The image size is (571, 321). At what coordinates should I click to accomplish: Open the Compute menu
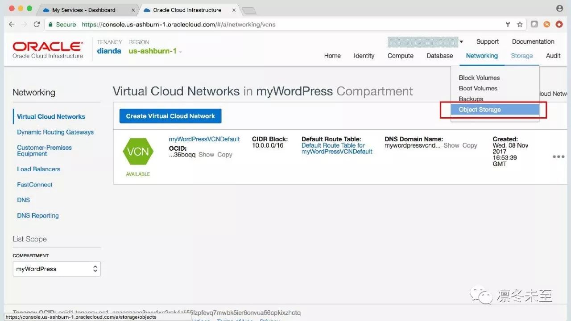pyautogui.click(x=401, y=56)
